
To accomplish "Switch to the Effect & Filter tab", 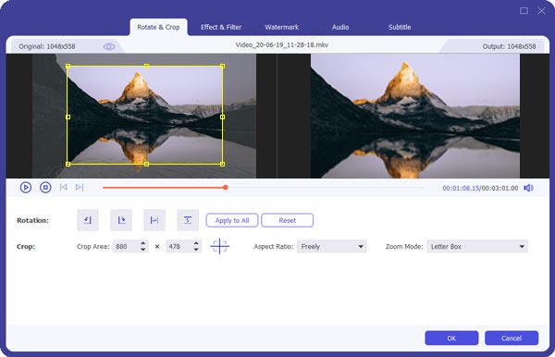I will [221, 27].
